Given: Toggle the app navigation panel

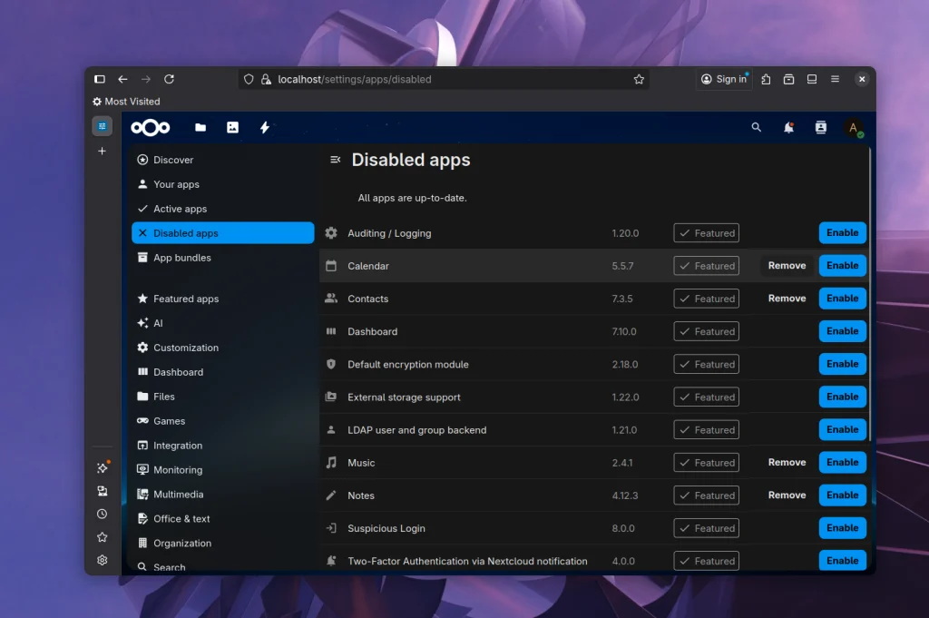Looking at the screenshot, I should click(x=335, y=160).
